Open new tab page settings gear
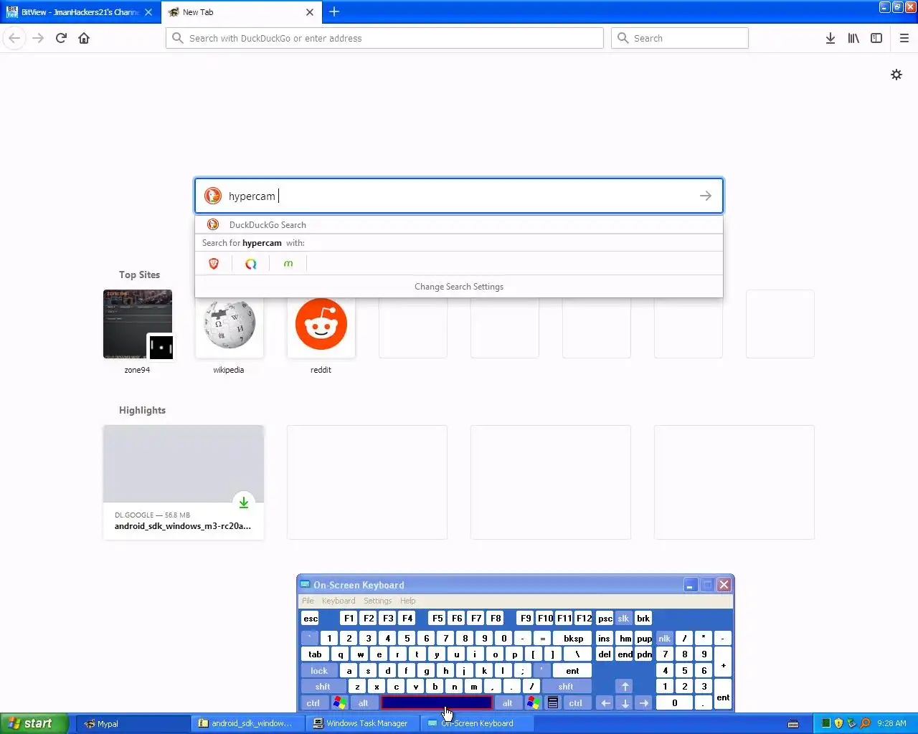The height and width of the screenshot is (734, 918). 896,75
